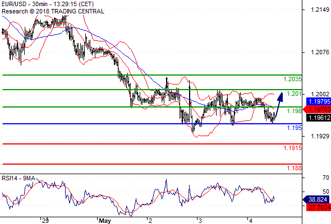The width and height of the screenshot is (331, 224).
Task: Click the RSI 70 level axis label
Action: (326, 178)
